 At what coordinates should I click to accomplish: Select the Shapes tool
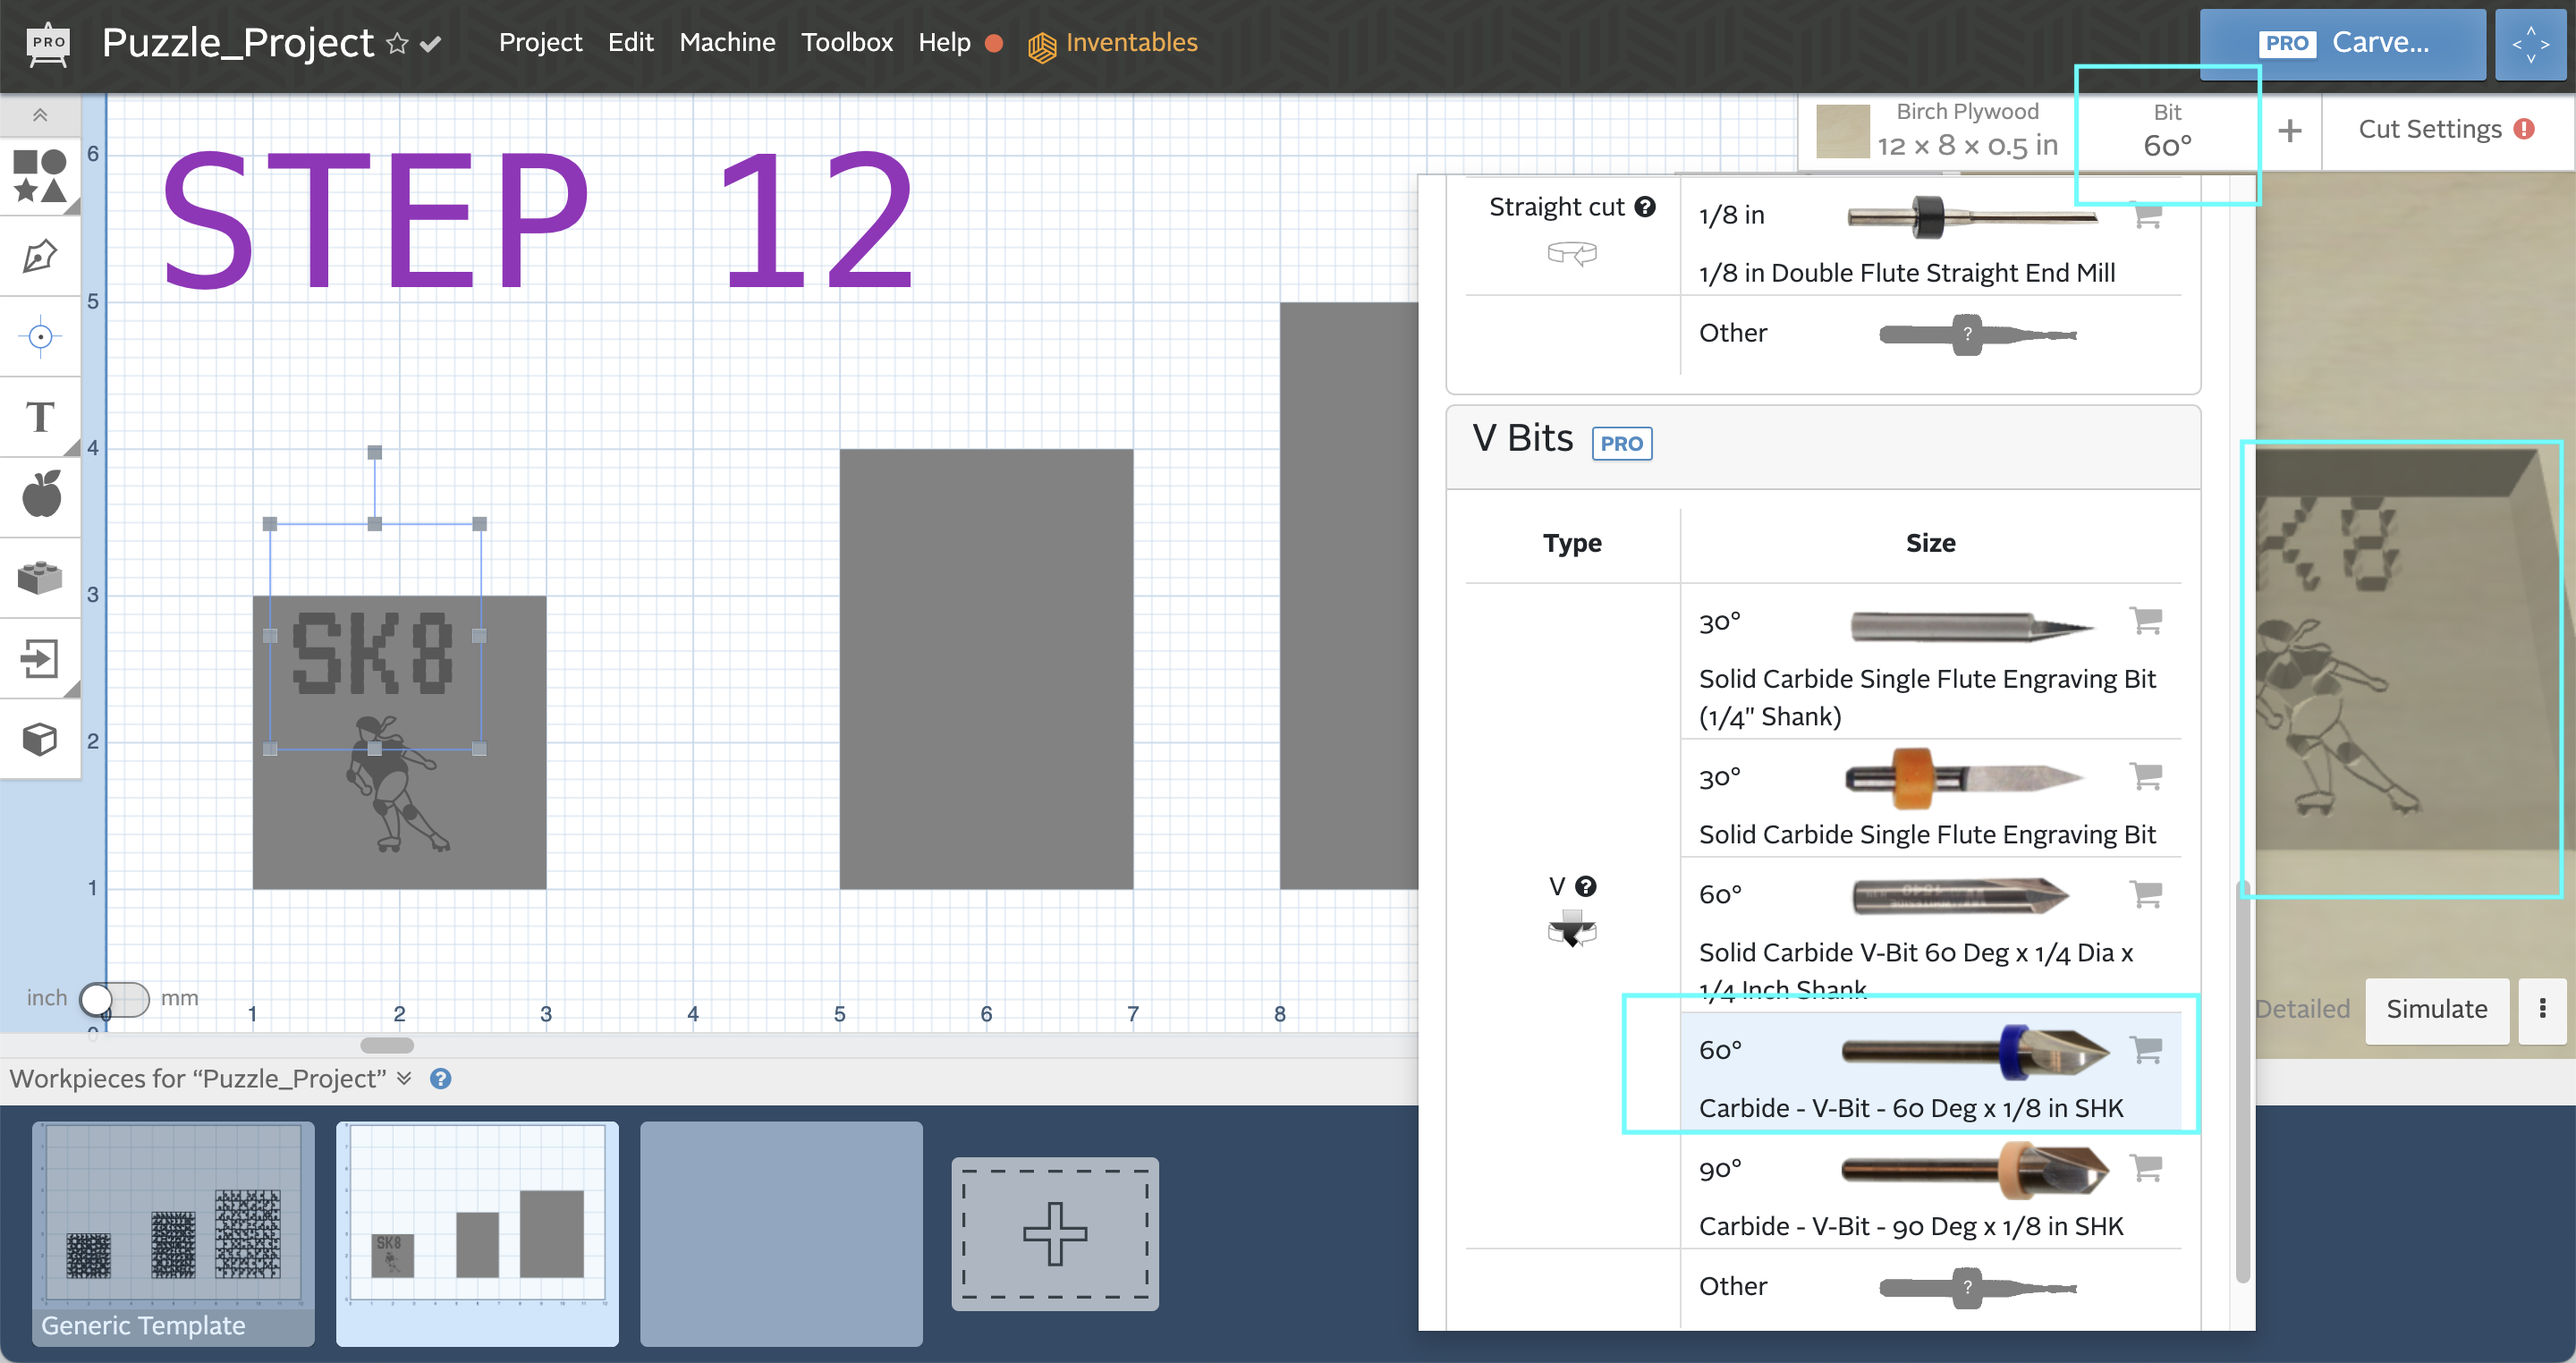click(x=40, y=176)
